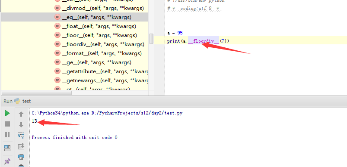Select the test tab in the Run panel
Viewport: 347px width, 167px height.
point(22,101)
